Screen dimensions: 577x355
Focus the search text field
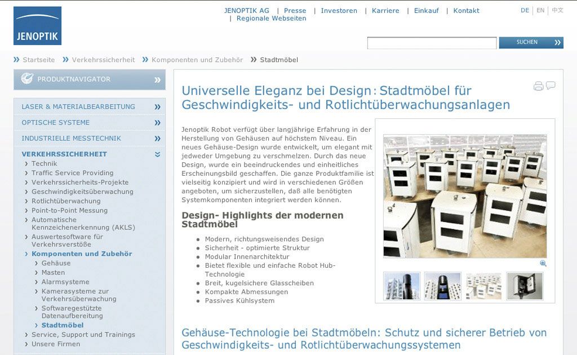[432, 43]
